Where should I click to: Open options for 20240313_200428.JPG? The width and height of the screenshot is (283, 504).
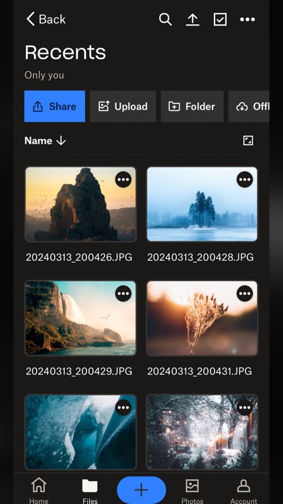point(245,179)
